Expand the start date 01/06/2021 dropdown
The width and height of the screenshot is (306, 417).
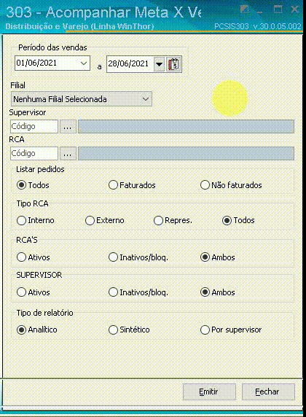click(x=84, y=63)
